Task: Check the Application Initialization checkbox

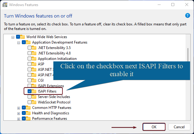Action: [29, 59]
